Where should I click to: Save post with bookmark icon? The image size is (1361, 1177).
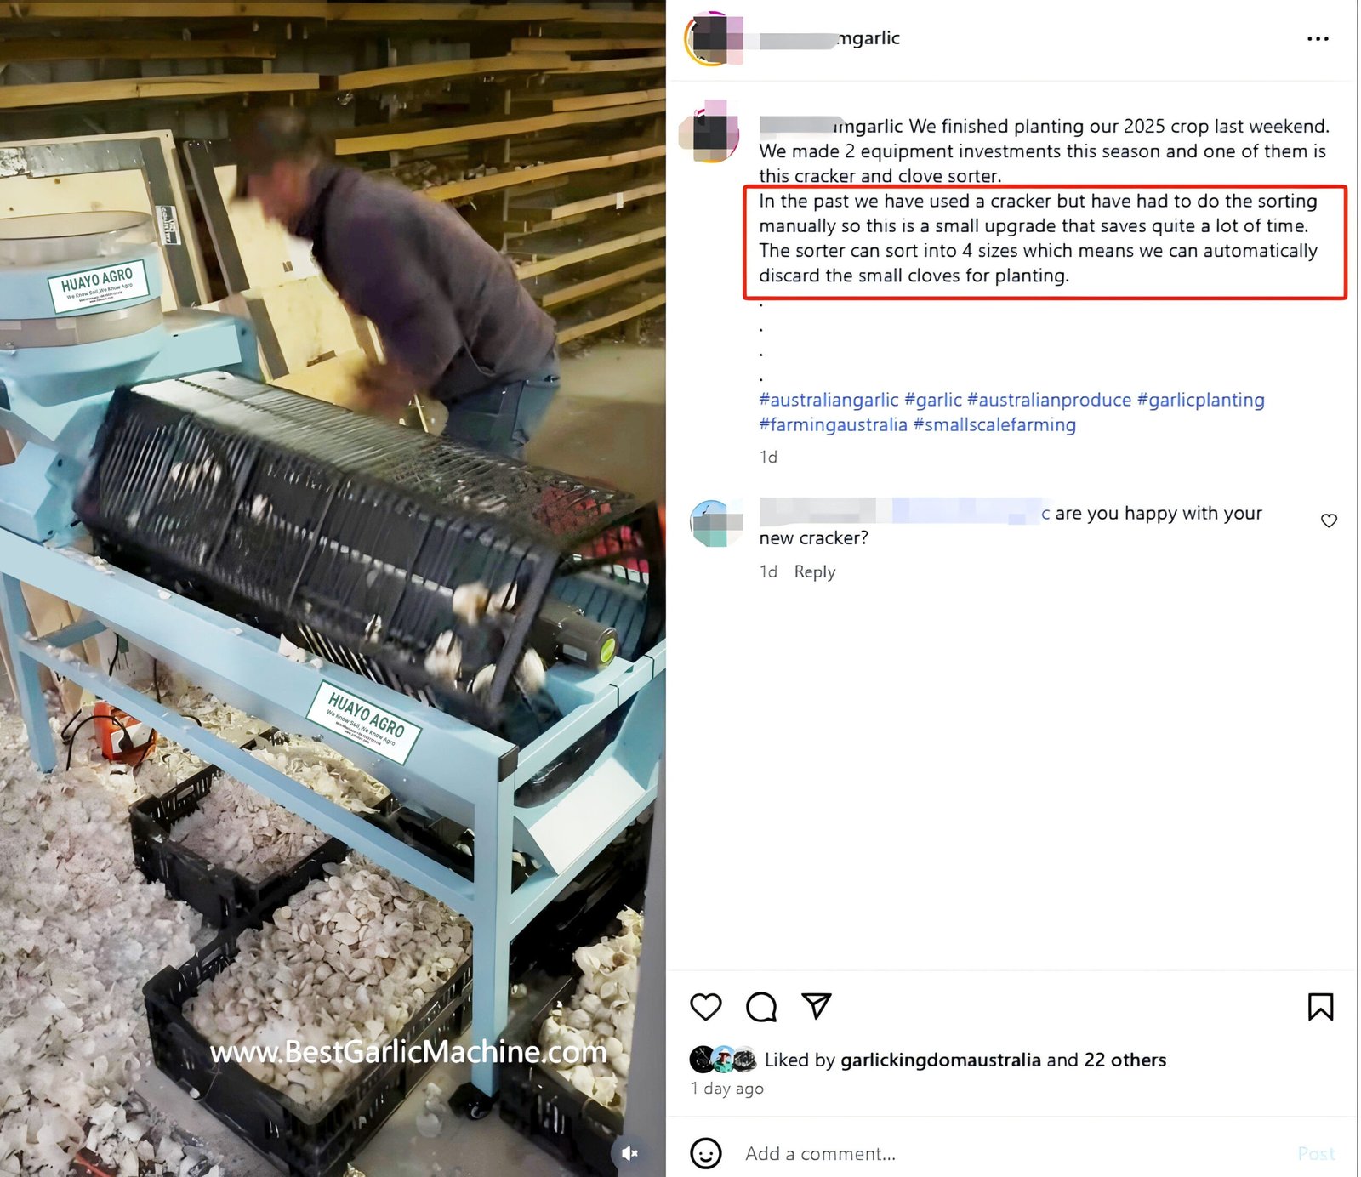click(x=1320, y=1007)
